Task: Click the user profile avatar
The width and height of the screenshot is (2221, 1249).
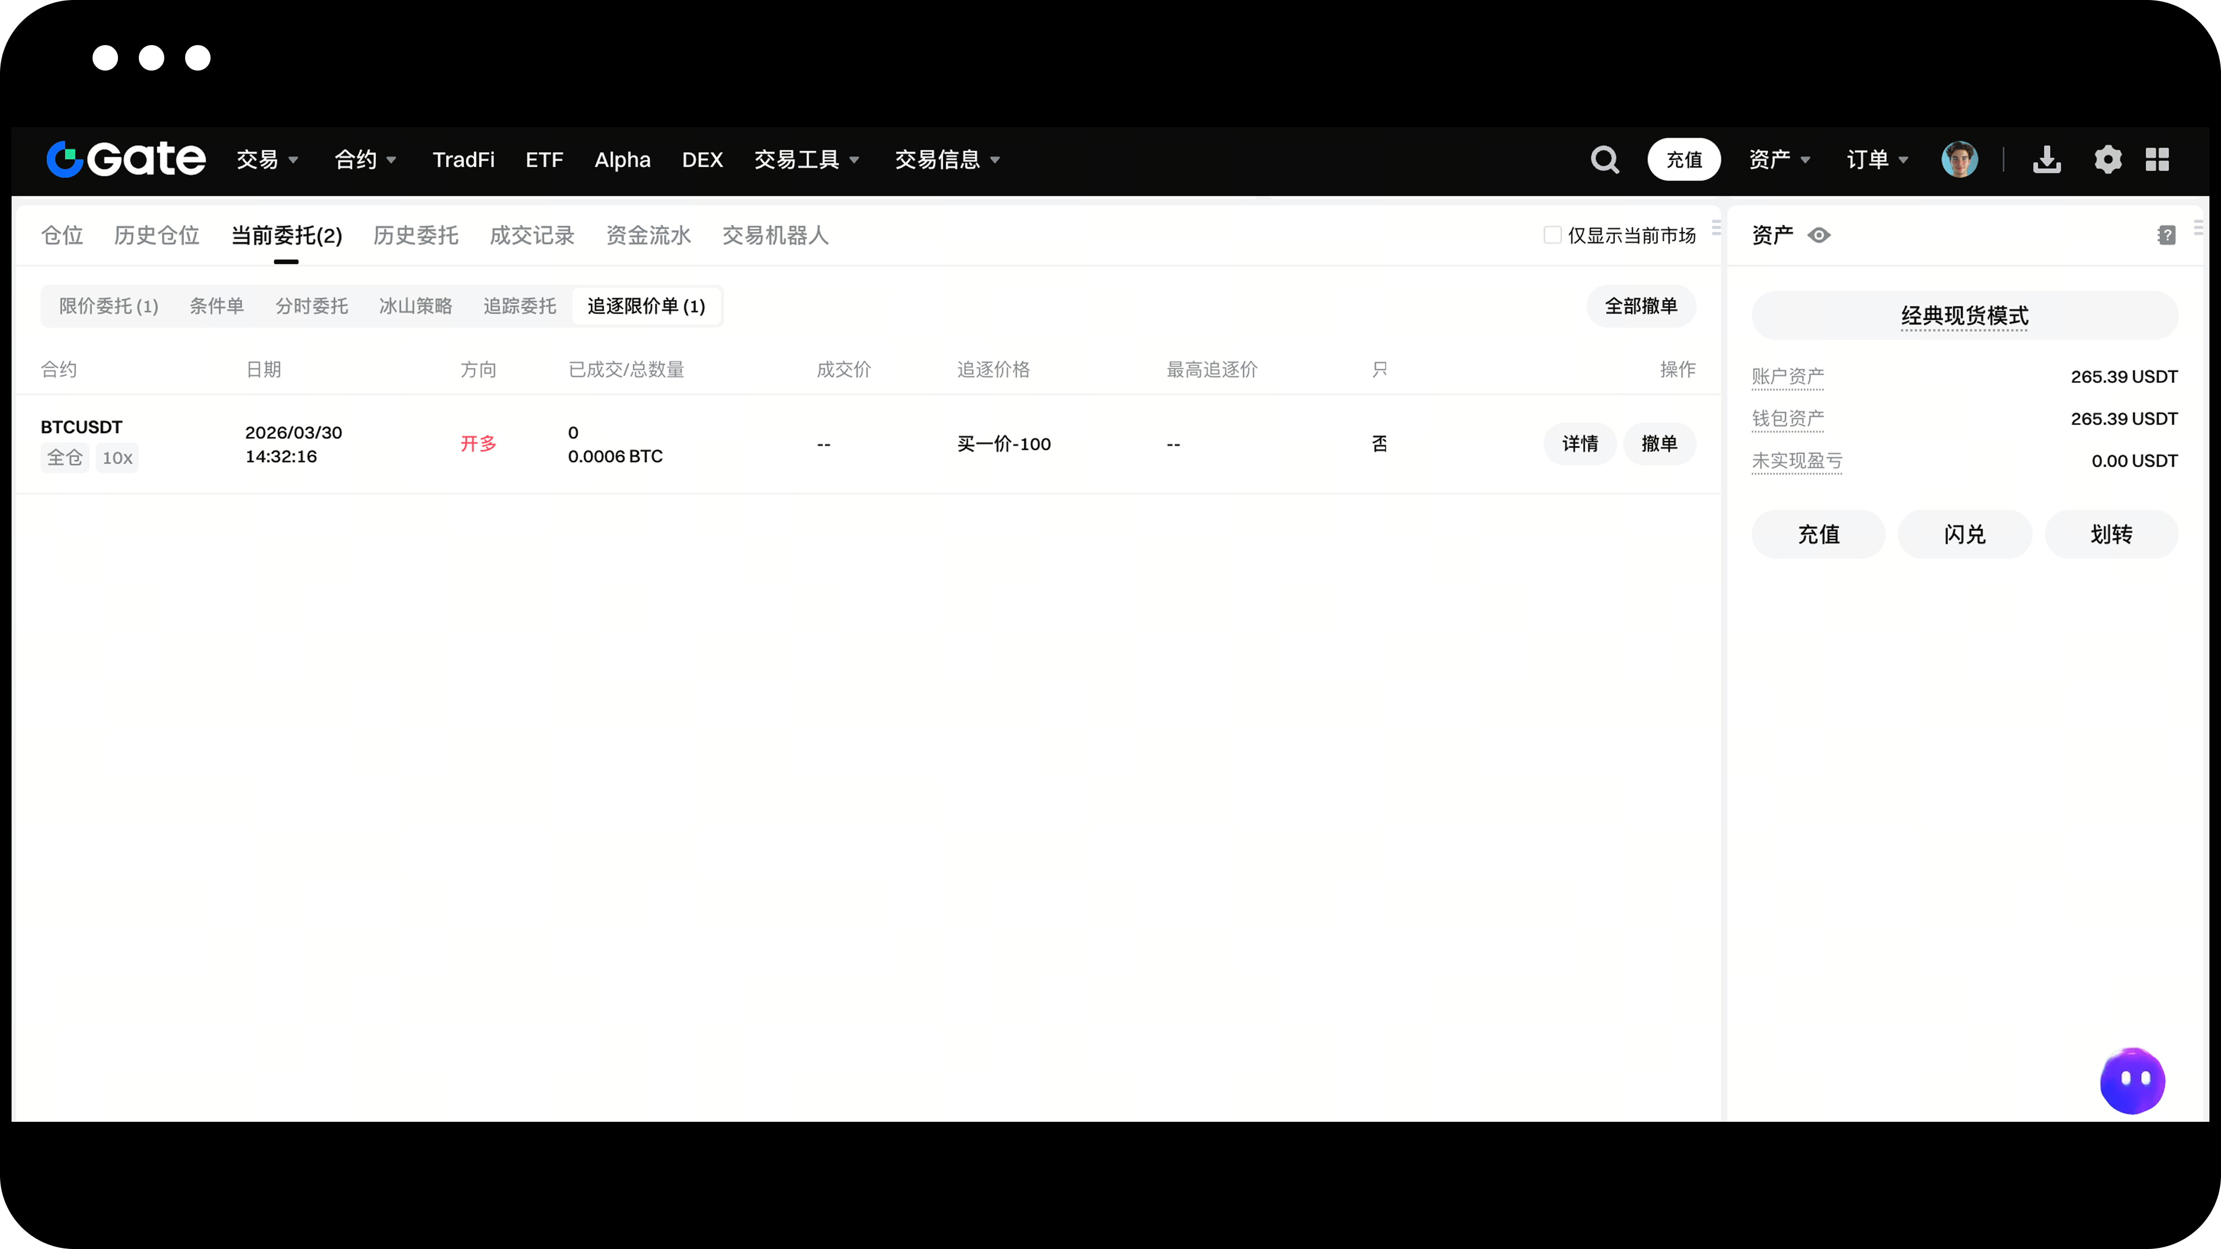Action: (1959, 160)
